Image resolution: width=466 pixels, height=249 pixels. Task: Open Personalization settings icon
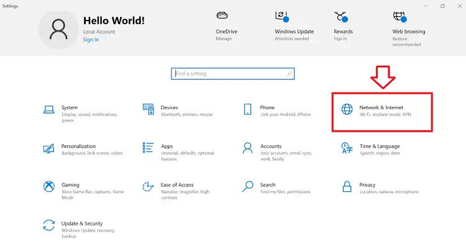point(48,148)
